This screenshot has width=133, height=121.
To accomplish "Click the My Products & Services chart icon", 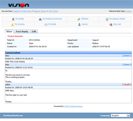I will point(40,19).
